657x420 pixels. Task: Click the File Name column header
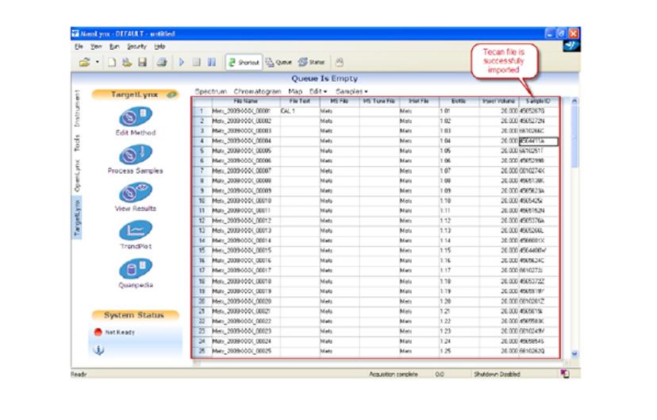tap(245, 101)
